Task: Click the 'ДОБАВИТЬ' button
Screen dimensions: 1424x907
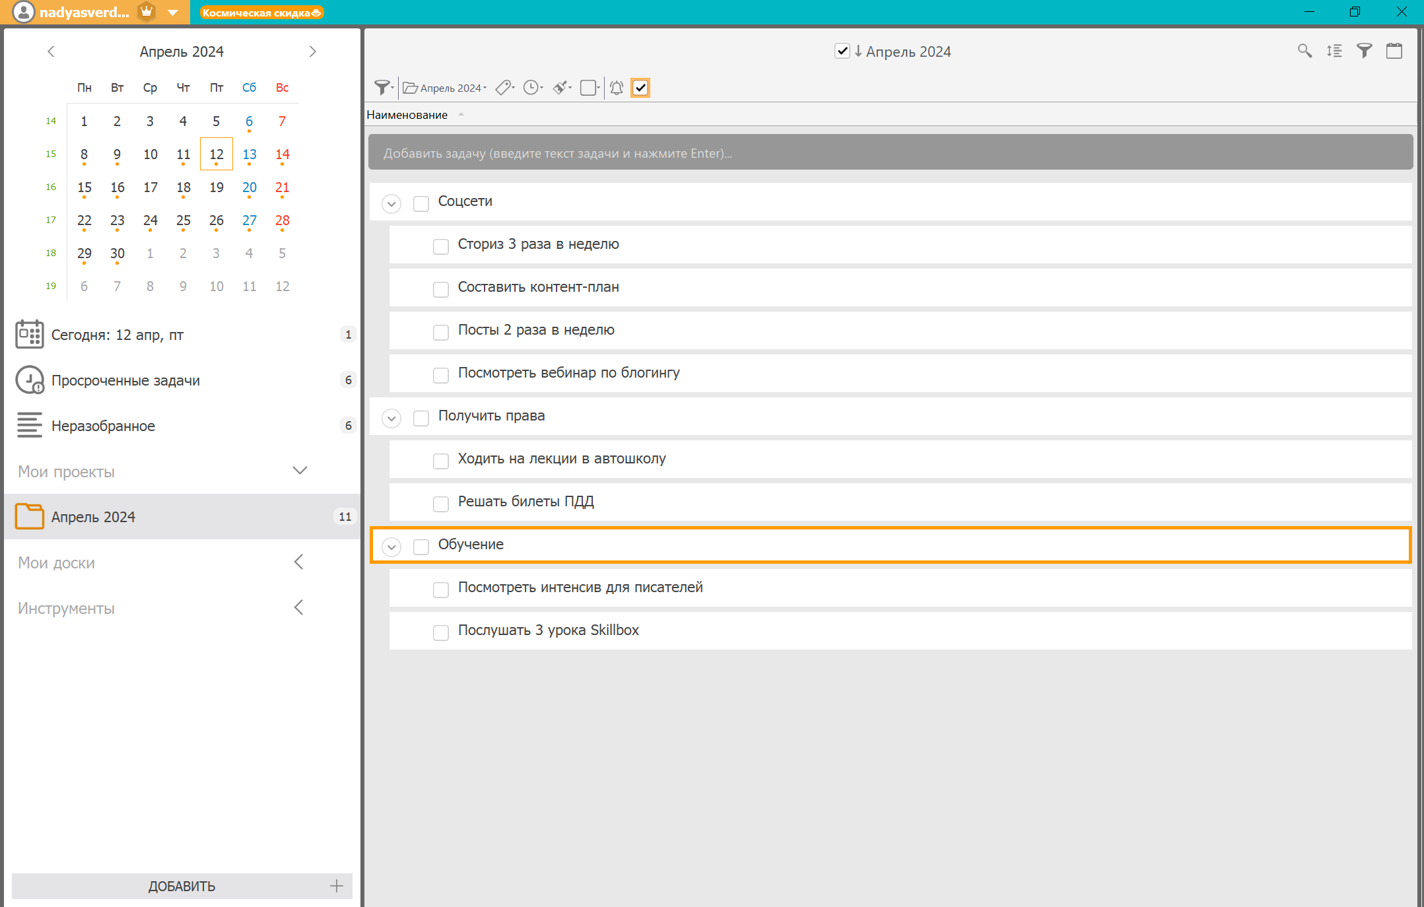Action: click(182, 886)
